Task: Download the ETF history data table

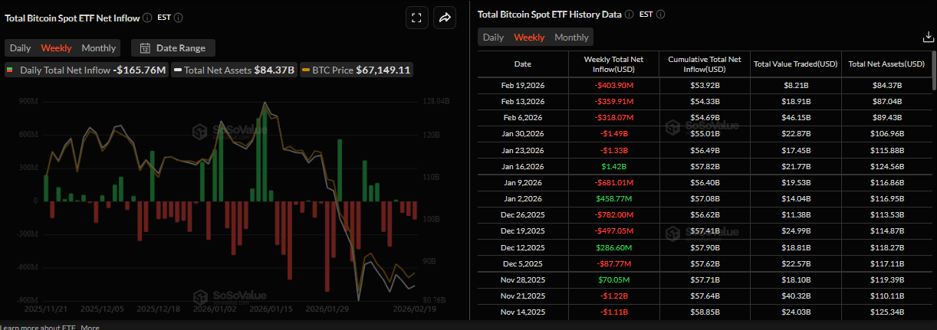Action: (926, 37)
